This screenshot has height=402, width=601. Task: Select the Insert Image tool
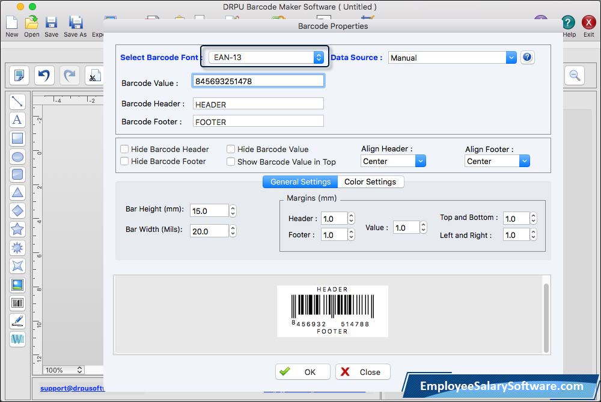coord(17,285)
